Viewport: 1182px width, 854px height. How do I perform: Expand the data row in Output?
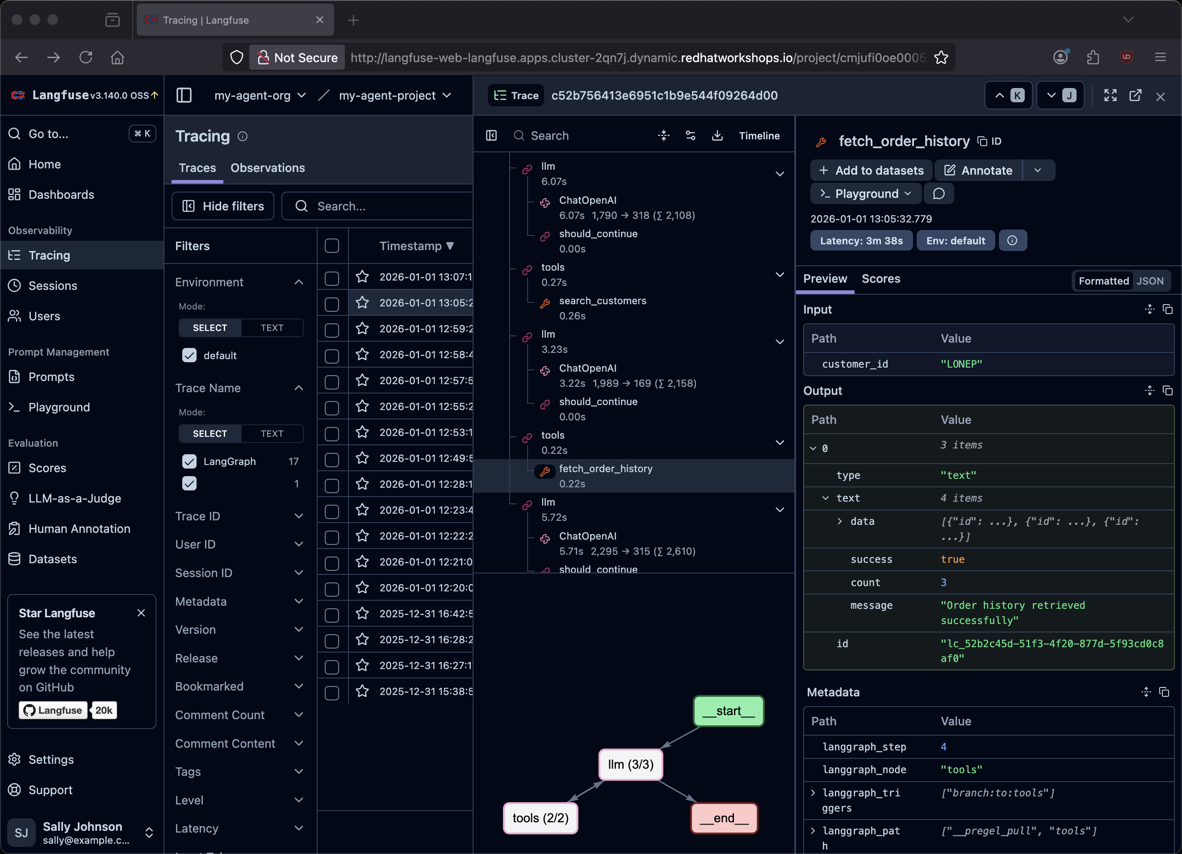click(839, 521)
